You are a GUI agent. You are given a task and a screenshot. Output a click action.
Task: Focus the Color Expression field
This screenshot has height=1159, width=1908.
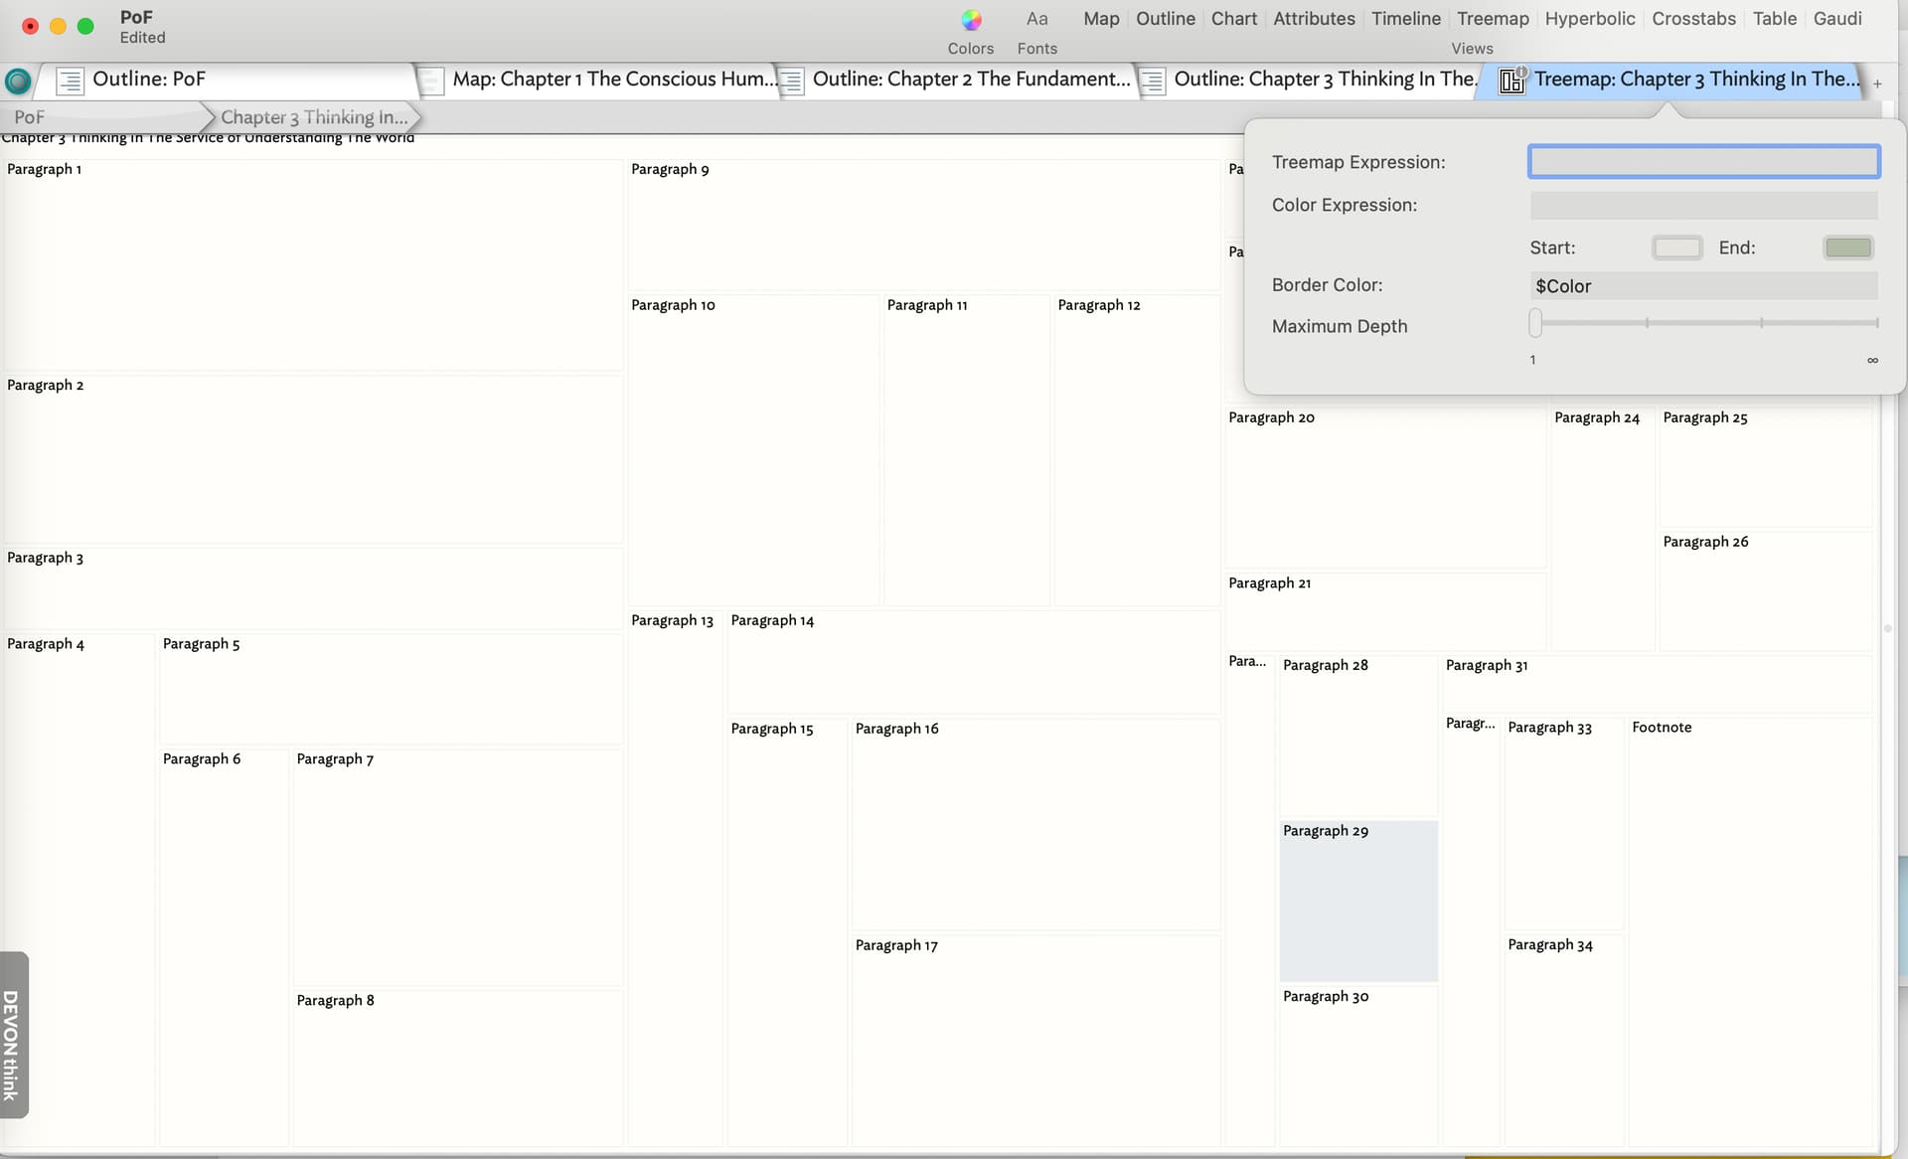[x=1703, y=205]
